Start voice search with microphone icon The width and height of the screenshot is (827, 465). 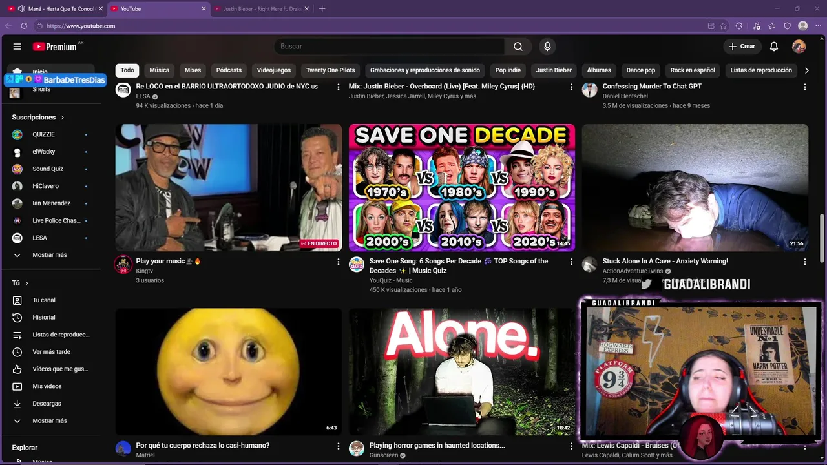547,46
